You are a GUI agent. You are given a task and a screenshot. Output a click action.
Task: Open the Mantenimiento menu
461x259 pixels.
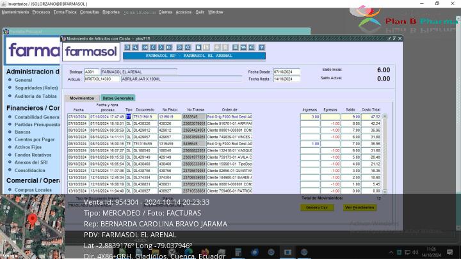coord(15,12)
